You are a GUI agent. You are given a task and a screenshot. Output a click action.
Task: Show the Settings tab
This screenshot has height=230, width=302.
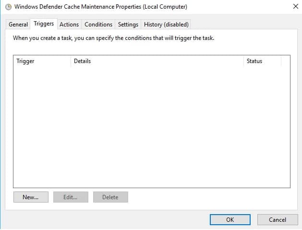pos(128,24)
